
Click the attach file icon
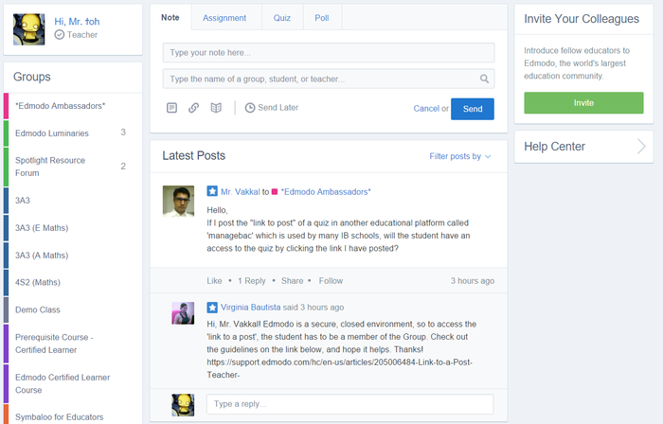pyautogui.click(x=171, y=108)
